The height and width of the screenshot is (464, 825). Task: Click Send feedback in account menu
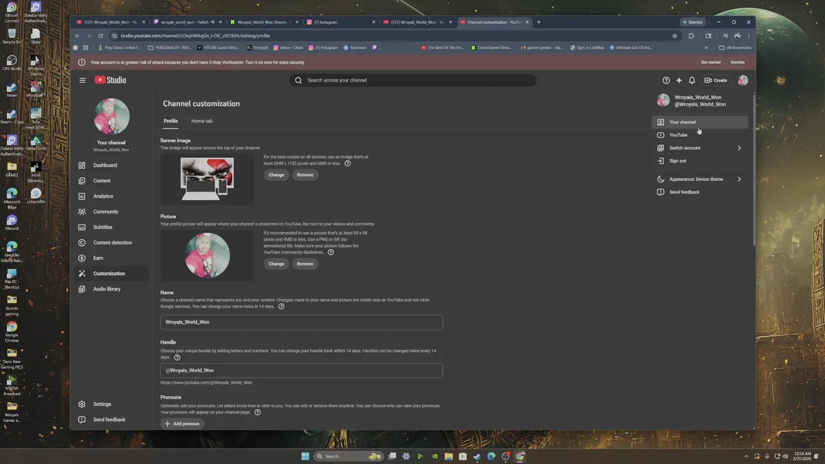pos(699,192)
